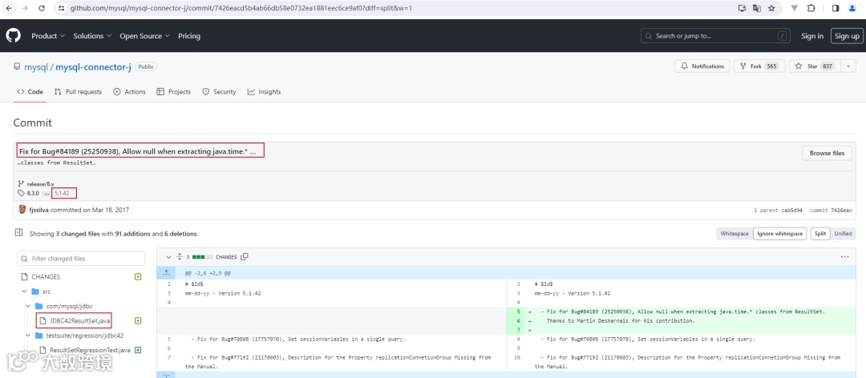
Task: Toggle the file tree sidebar icon
Action: pos(18,233)
